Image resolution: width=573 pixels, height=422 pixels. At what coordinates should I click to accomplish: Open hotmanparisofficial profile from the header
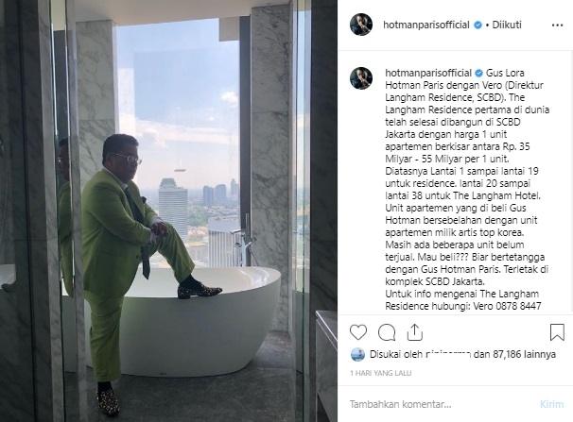(x=426, y=25)
